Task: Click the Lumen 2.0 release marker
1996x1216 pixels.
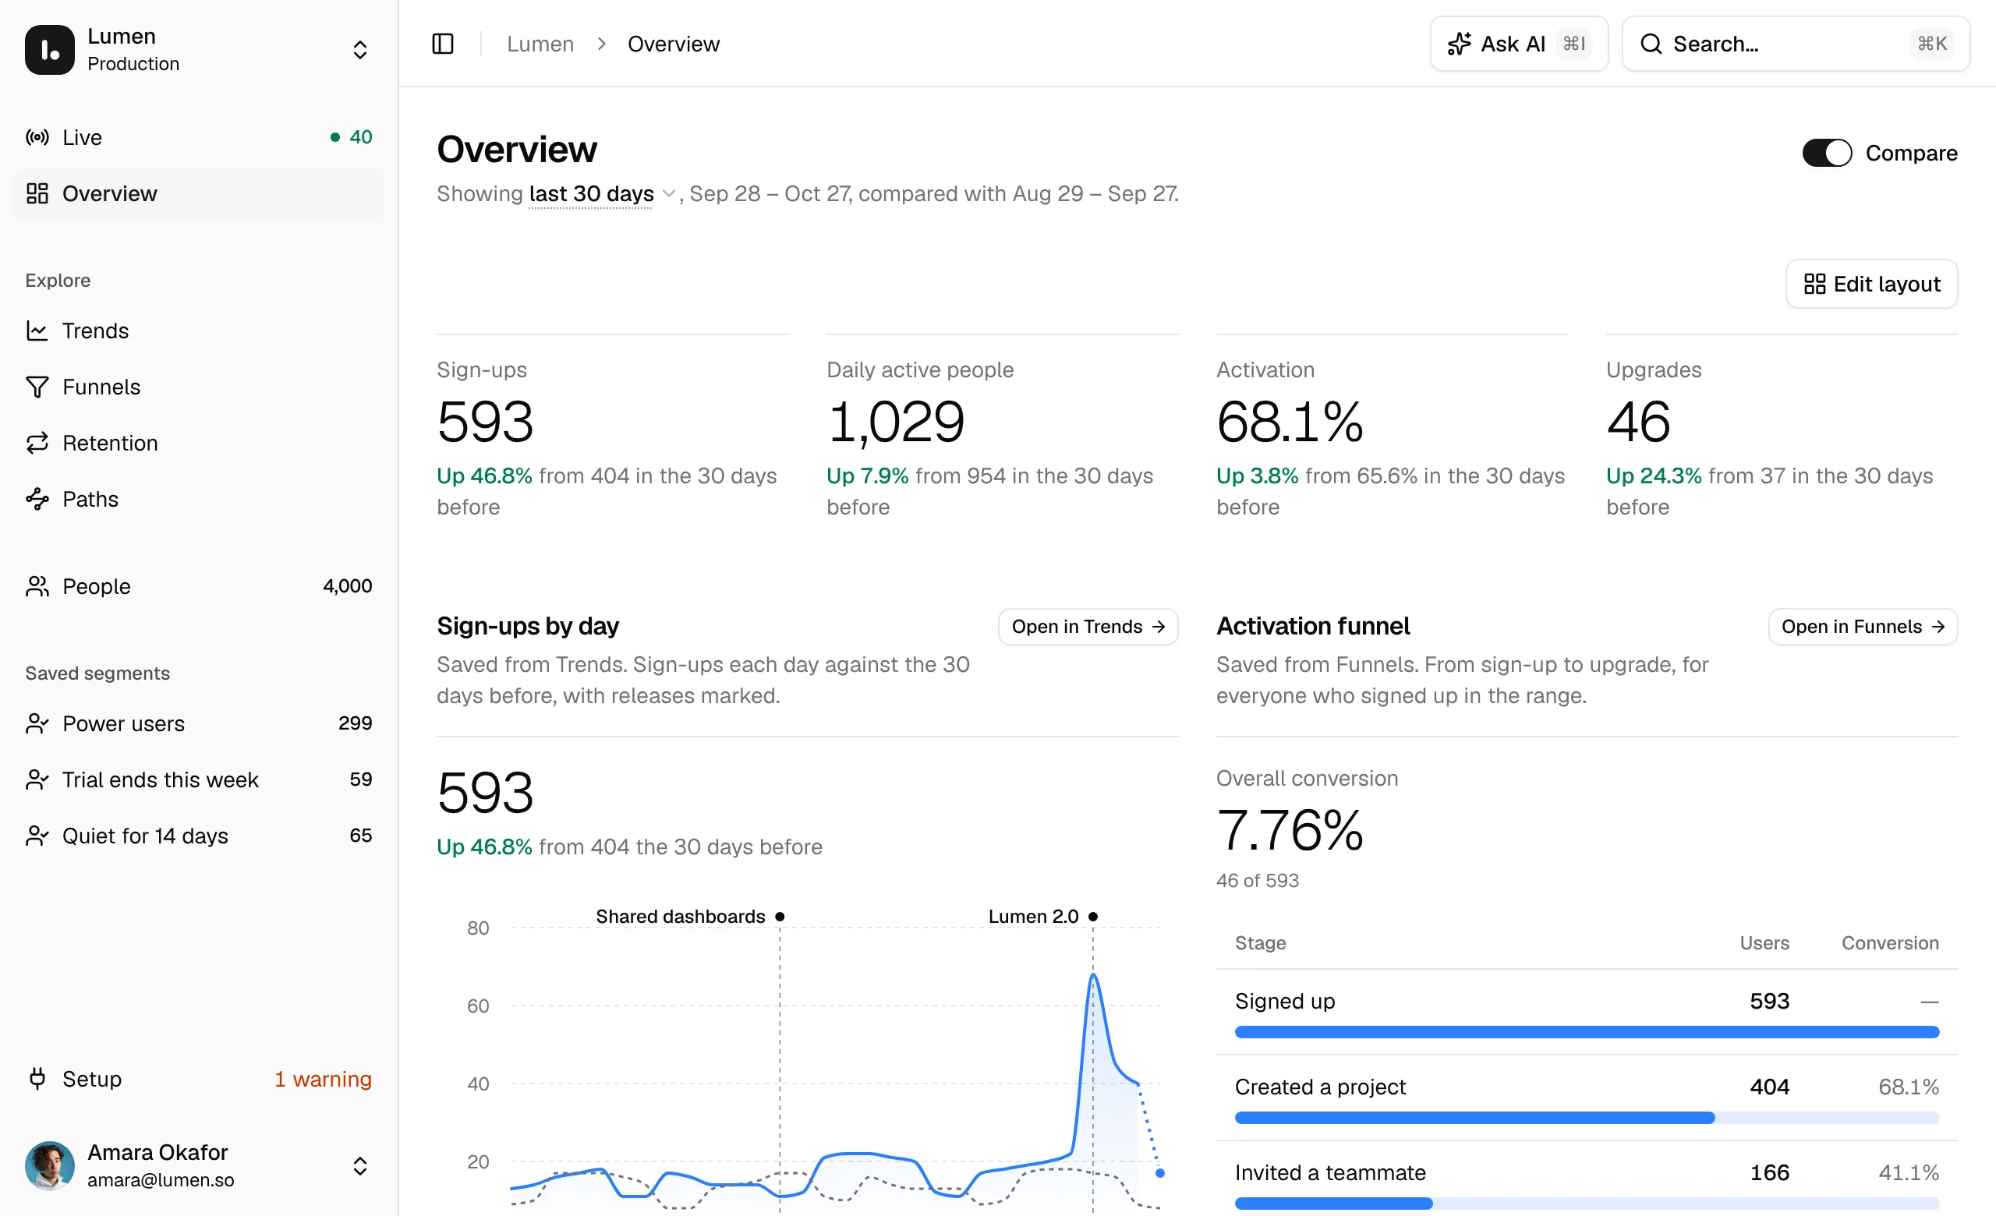Action: [1093, 917]
